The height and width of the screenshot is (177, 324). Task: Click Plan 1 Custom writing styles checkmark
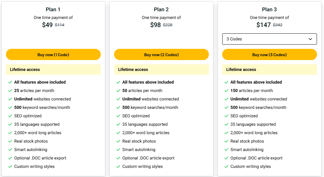[10, 166]
